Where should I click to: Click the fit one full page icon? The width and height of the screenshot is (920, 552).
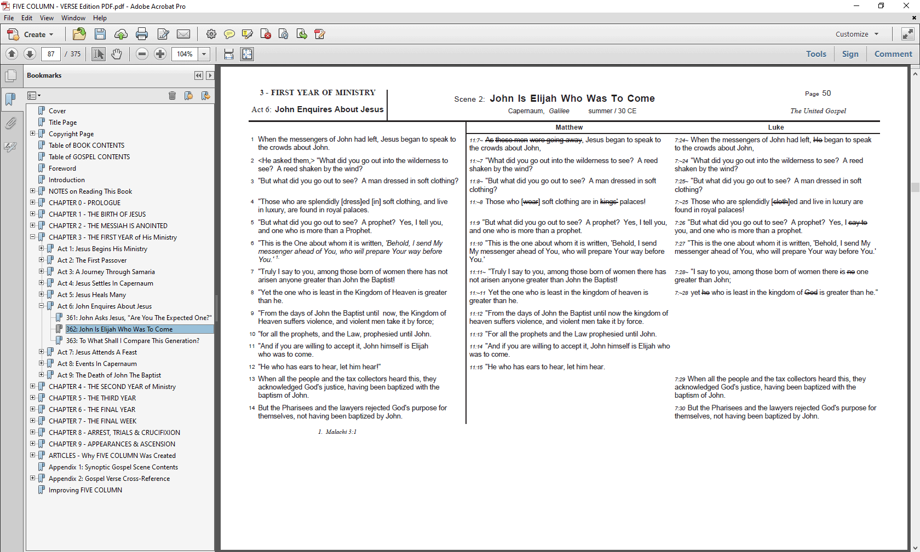(x=248, y=54)
